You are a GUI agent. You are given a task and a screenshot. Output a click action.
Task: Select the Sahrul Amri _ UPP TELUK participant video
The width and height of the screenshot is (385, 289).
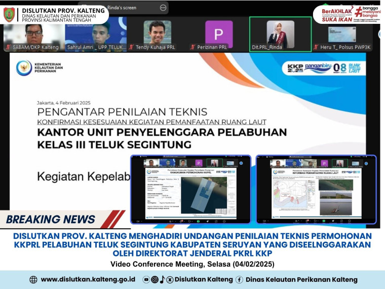tap(96, 34)
